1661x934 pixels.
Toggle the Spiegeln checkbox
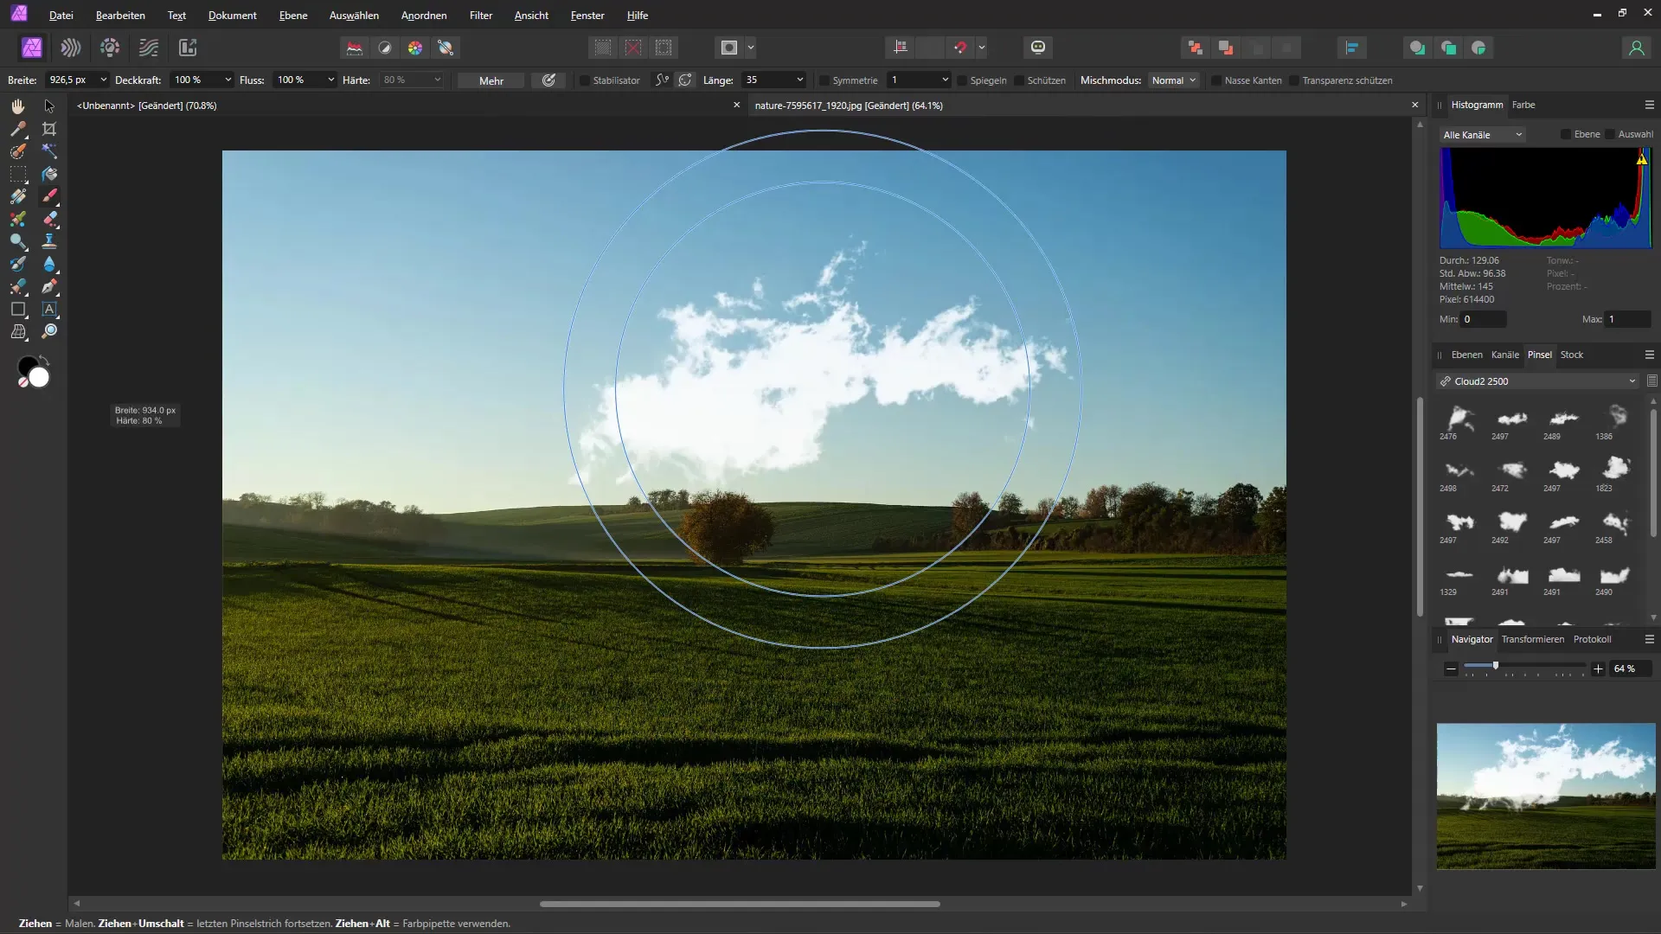point(962,80)
